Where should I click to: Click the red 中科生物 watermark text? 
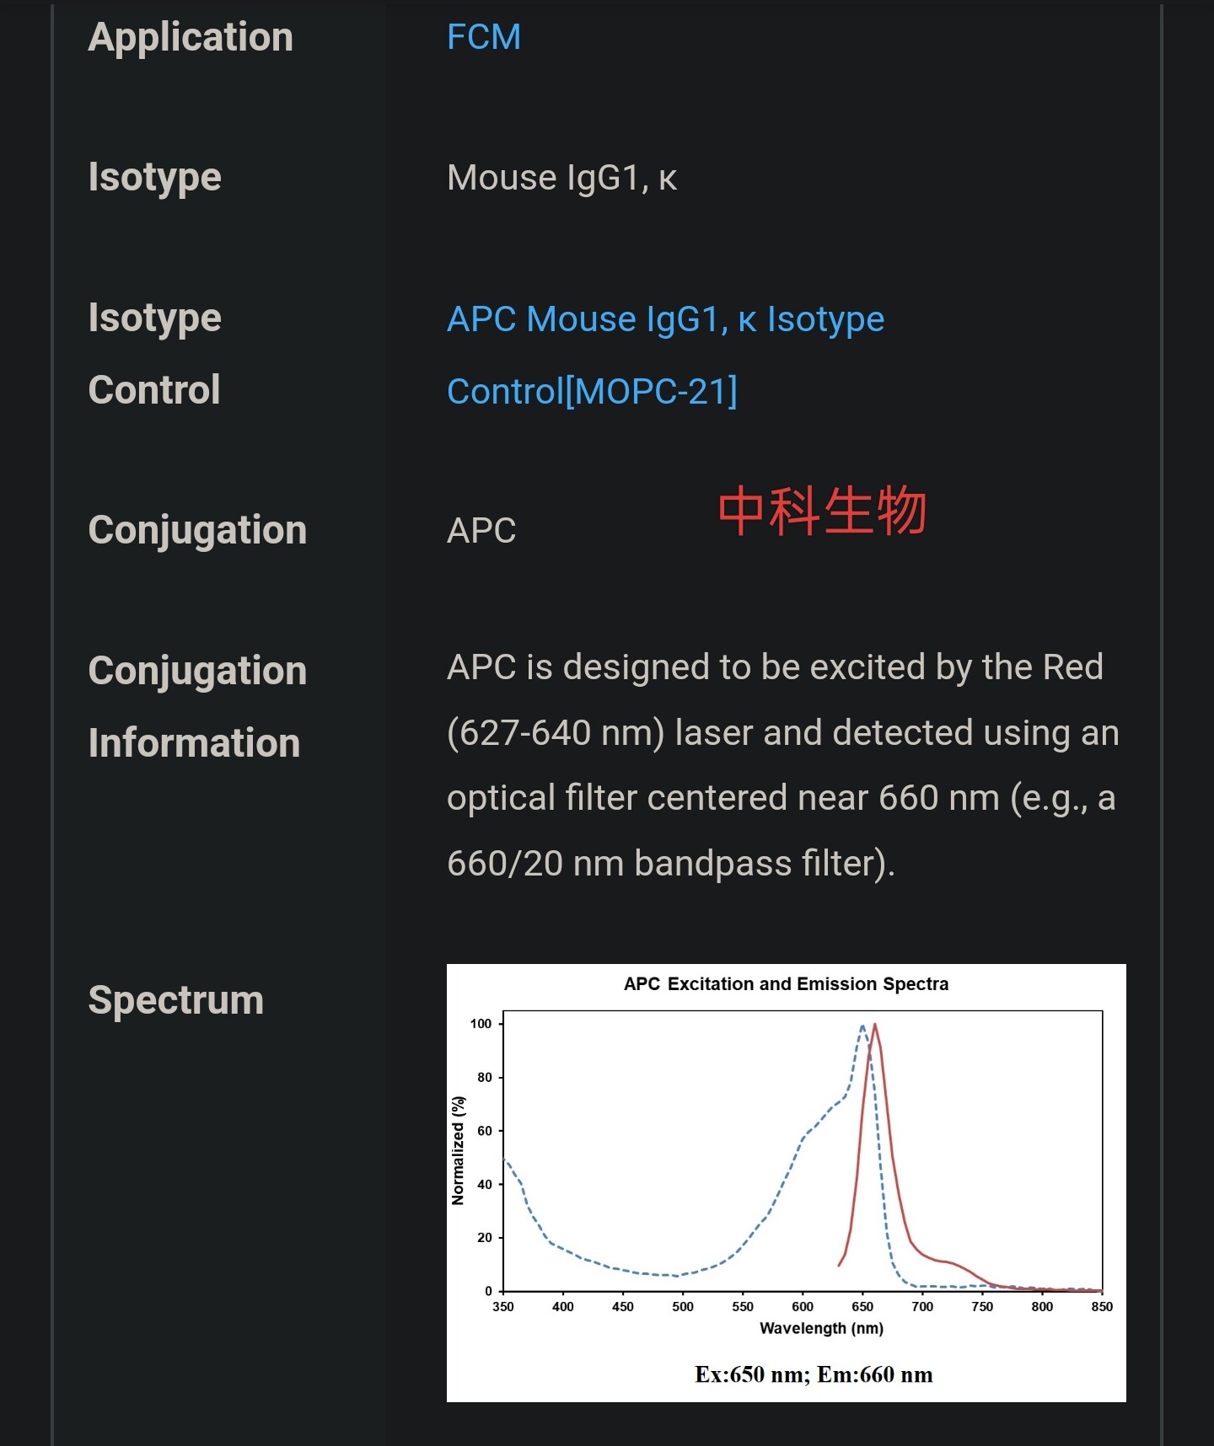(x=822, y=511)
